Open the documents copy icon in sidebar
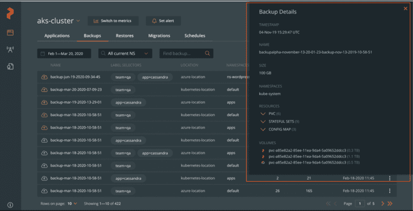The width and height of the screenshot is (413, 211). (x=10, y=67)
